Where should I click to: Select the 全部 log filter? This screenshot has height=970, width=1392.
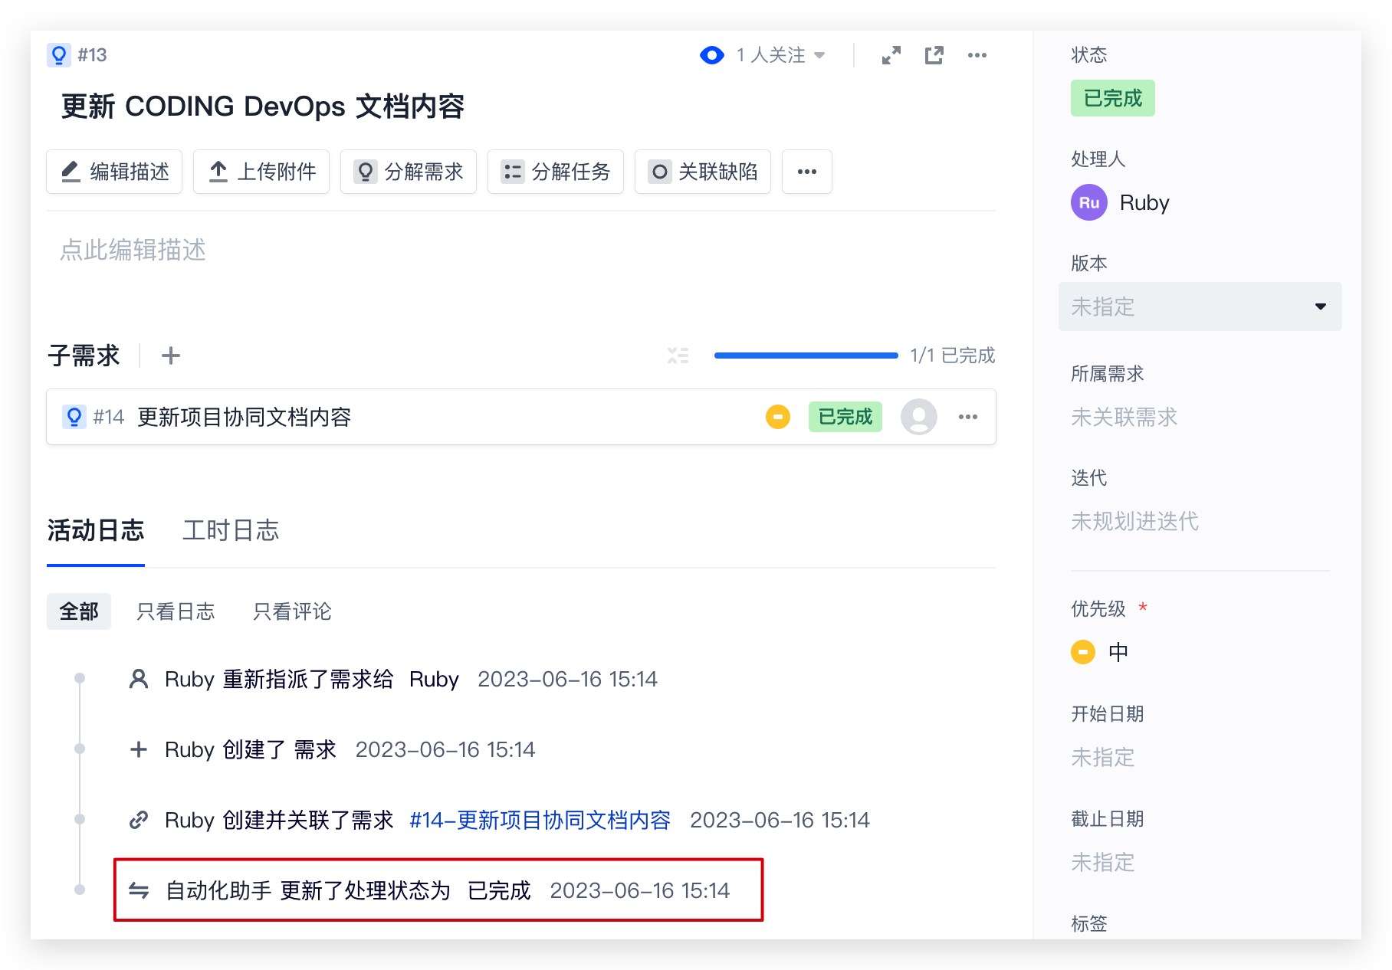[x=79, y=611]
